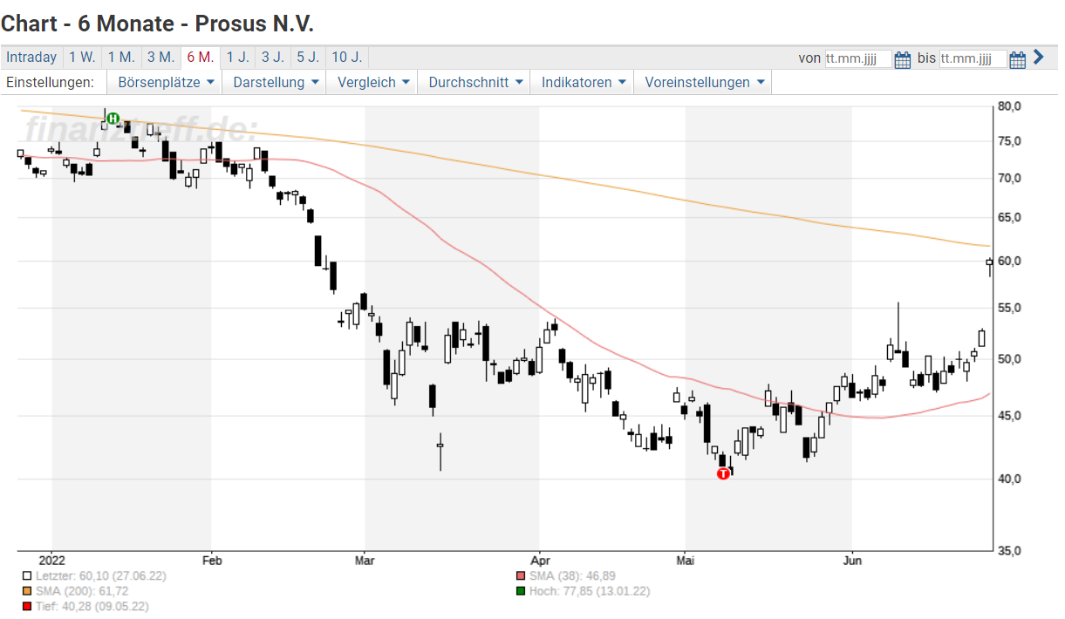
Task: Click the orange SMA (200) legend swatch
Action: 27,591
